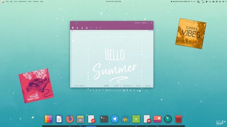Image resolution: width=227 pixels, height=127 pixels.
Task: Expand the hidden tray icons arrow at far right
Action: (x=226, y=1)
